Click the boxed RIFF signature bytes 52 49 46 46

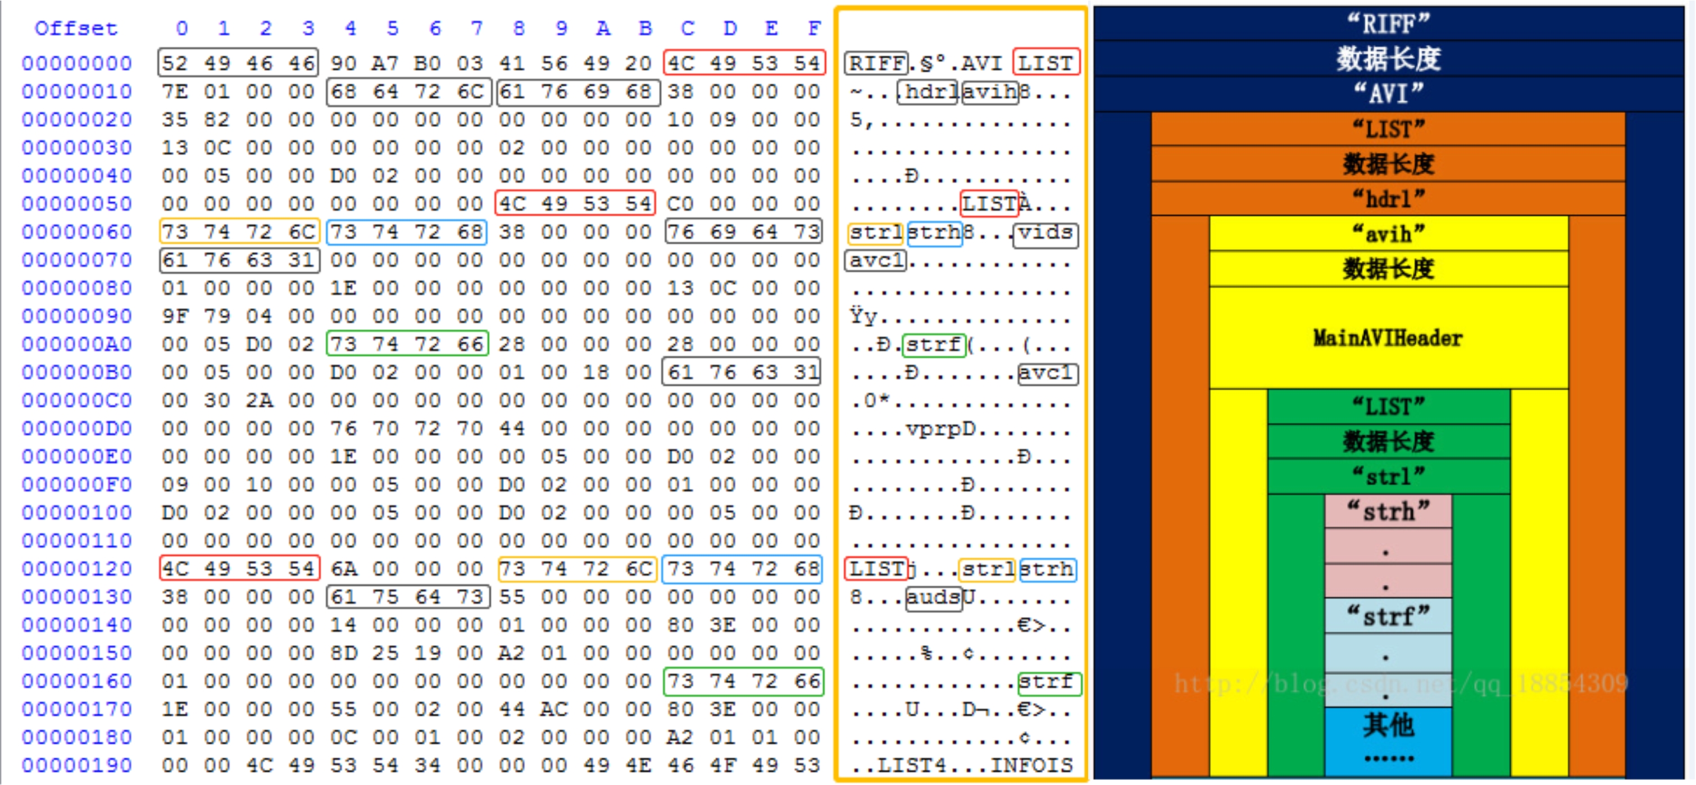click(x=237, y=62)
